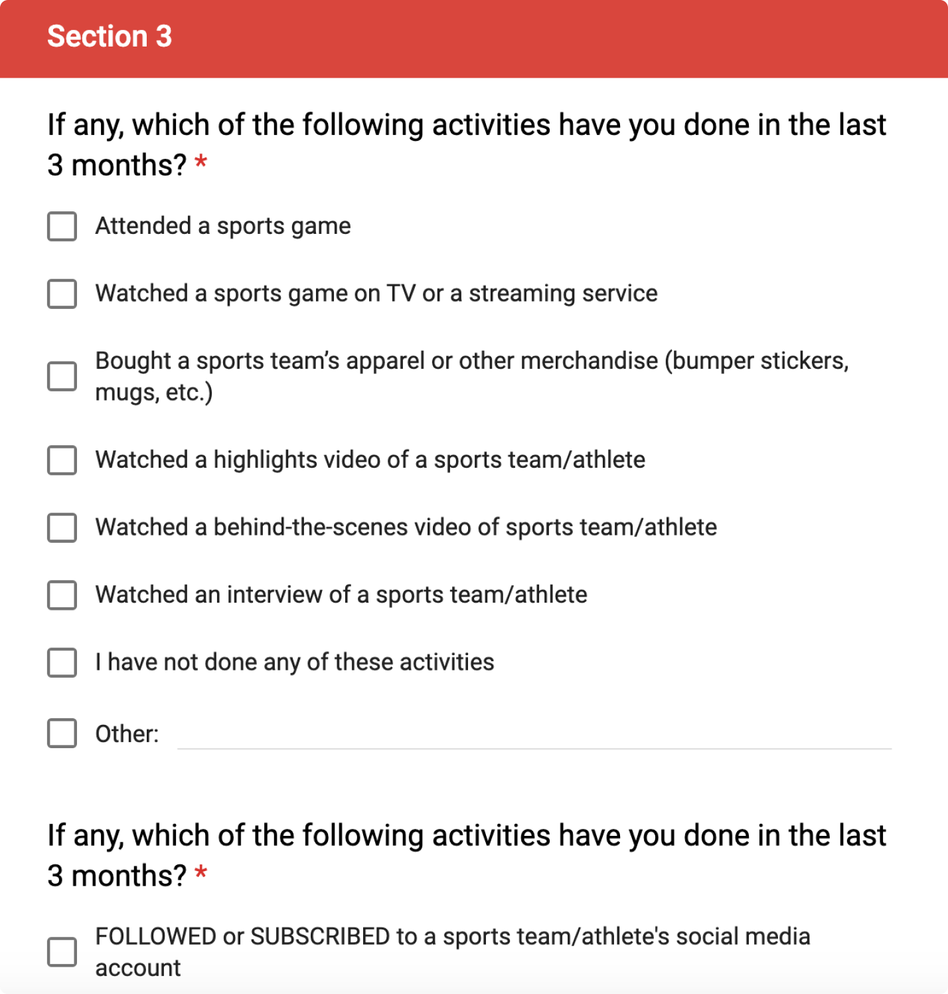Screen dimensions: 948x994
Task: Click the 'Watched an interview' label text
Action: point(341,595)
